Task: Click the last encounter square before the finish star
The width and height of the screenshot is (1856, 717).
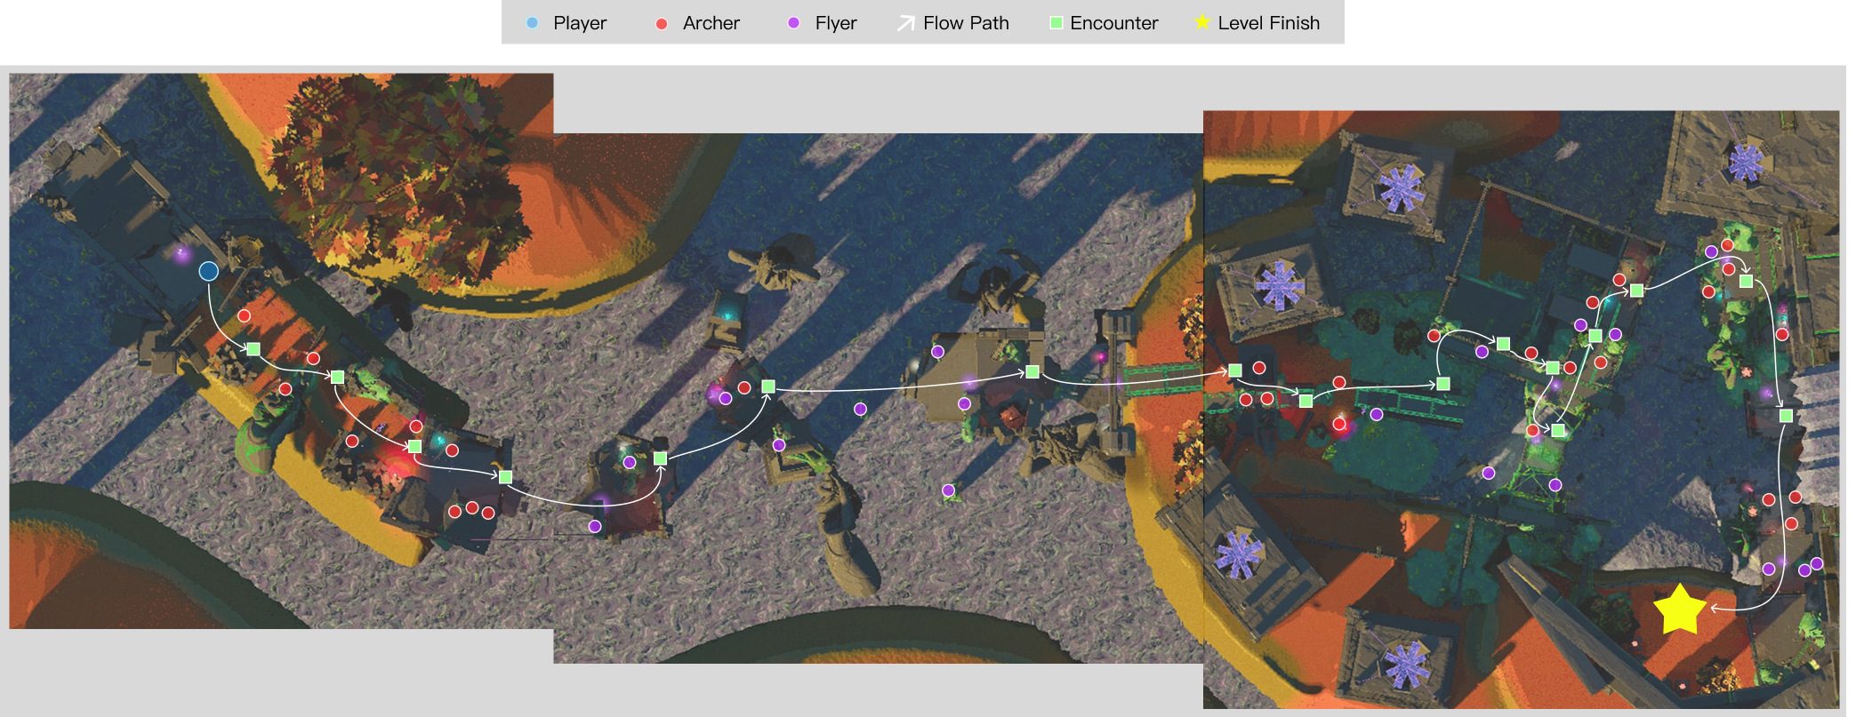Action: [1785, 416]
